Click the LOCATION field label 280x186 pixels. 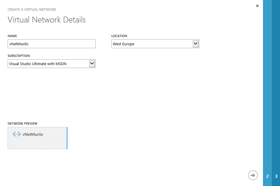pyautogui.click(x=119, y=36)
